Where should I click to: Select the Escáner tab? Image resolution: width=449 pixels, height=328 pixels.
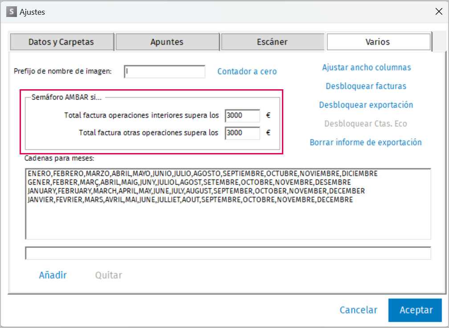point(273,42)
